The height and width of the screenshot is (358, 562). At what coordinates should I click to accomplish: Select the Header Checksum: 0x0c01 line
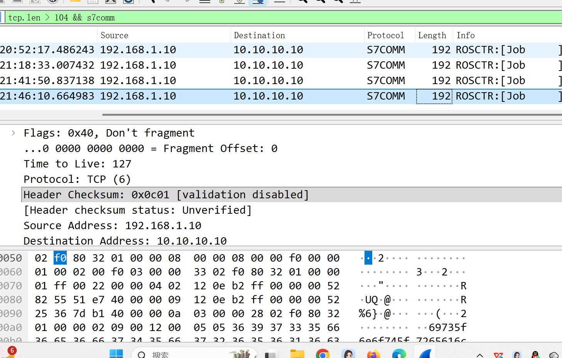[x=292, y=195]
